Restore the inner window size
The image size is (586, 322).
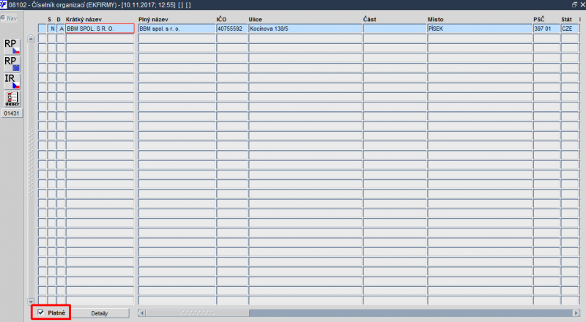pyautogui.click(x=574, y=4)
